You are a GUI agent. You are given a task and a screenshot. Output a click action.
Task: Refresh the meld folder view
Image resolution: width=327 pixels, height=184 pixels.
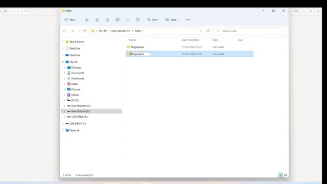click(x=208, y=31)
